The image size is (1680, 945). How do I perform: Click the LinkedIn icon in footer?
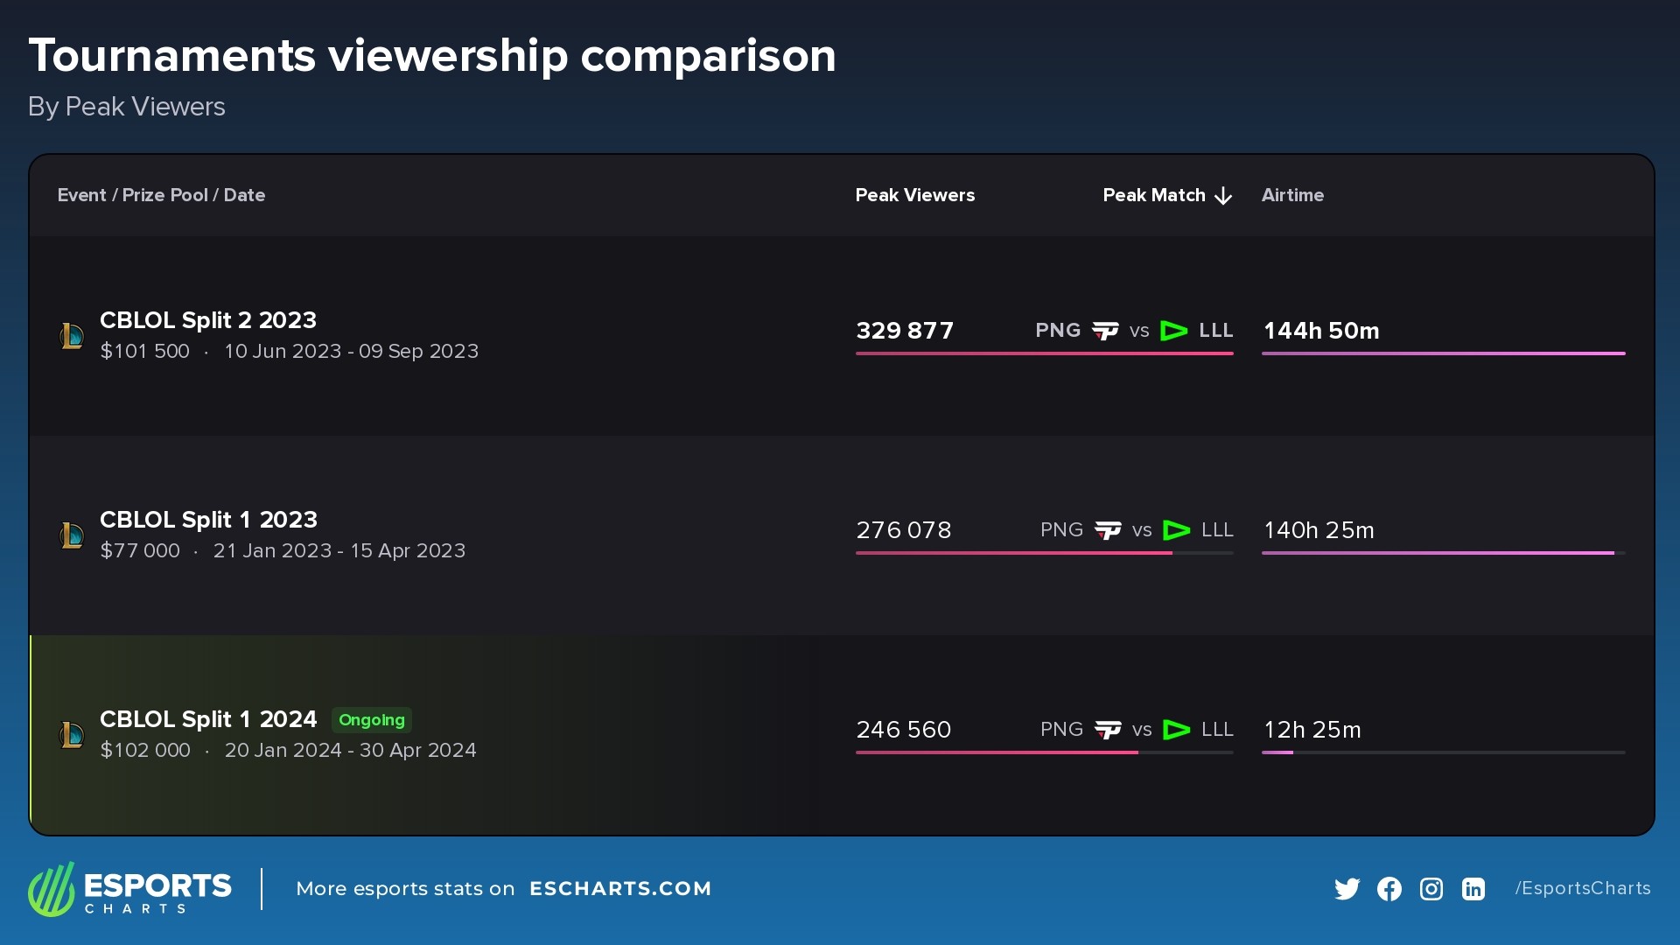pyautogui.click(x=1473, y=889)
